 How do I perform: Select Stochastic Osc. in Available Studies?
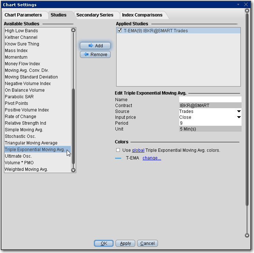coord(21,136)
